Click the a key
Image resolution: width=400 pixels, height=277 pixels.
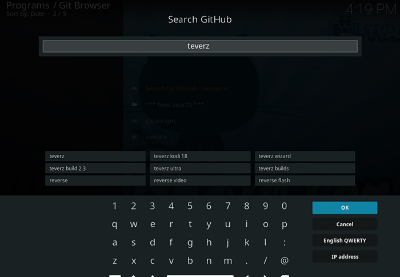[x=115, y=242]
